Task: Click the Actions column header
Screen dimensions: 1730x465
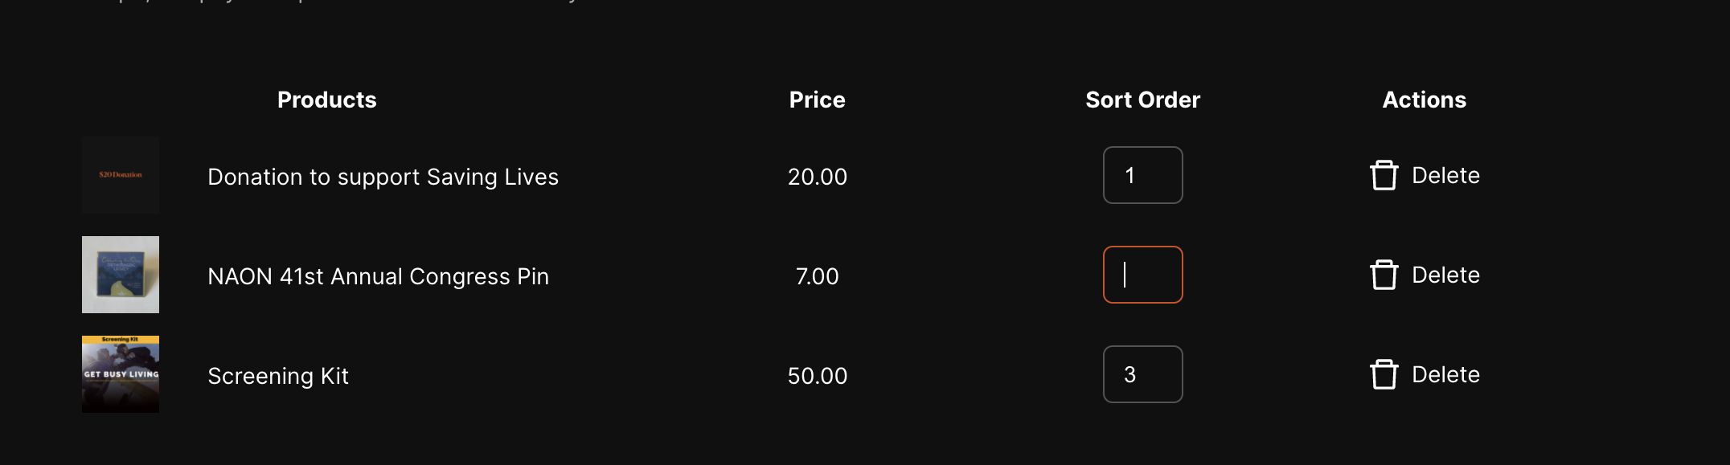Action: [x=1424, y=100]
